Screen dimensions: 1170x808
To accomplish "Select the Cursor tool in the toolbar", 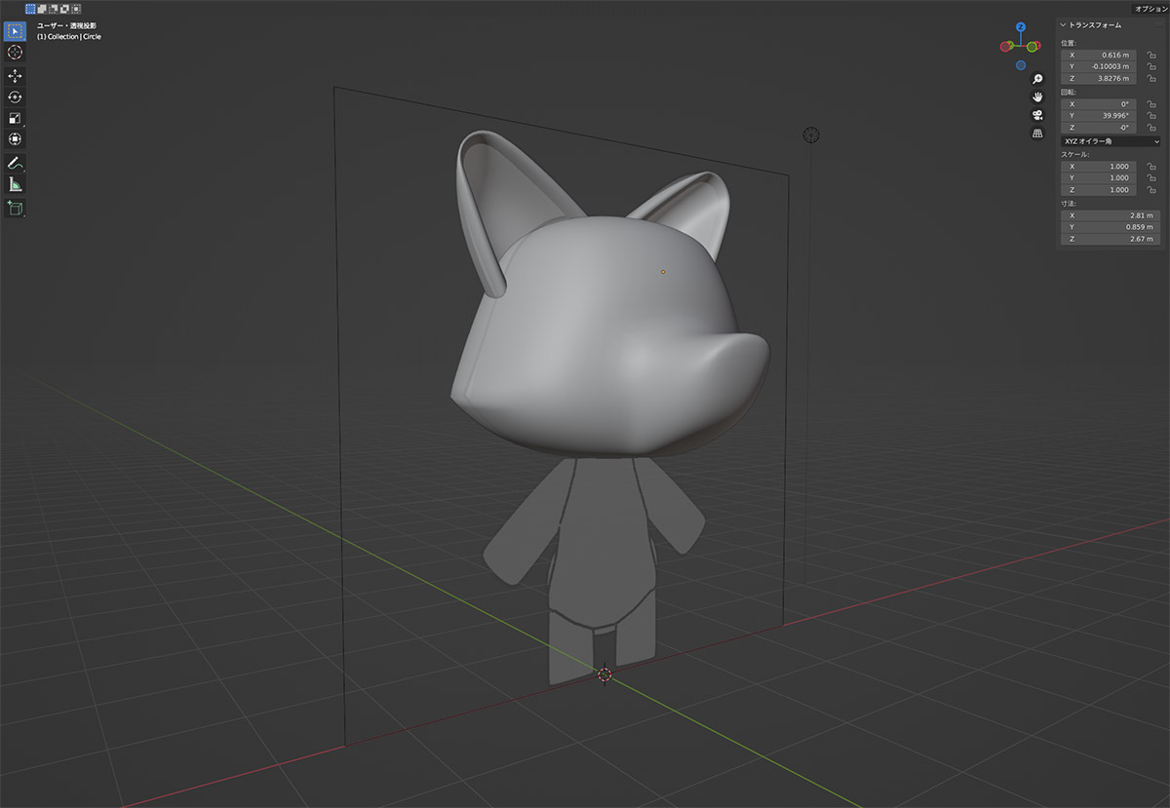I will (x=15, y=52).
